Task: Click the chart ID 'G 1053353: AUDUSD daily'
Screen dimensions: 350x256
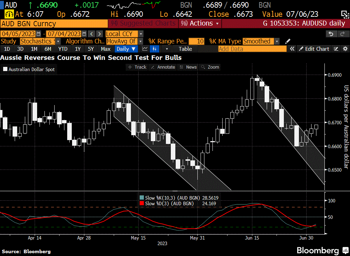Action: pos(304,23)
